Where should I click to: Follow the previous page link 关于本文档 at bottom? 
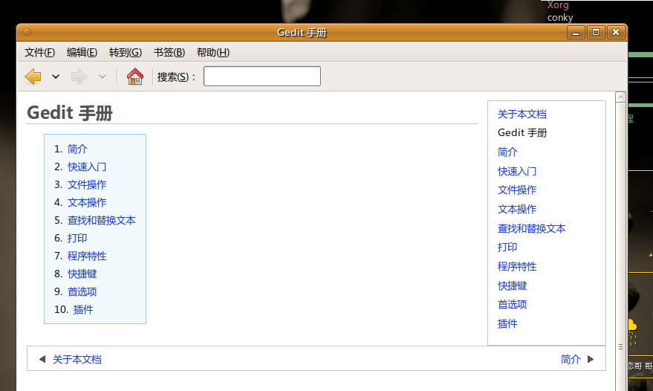(x=77, y=359)
